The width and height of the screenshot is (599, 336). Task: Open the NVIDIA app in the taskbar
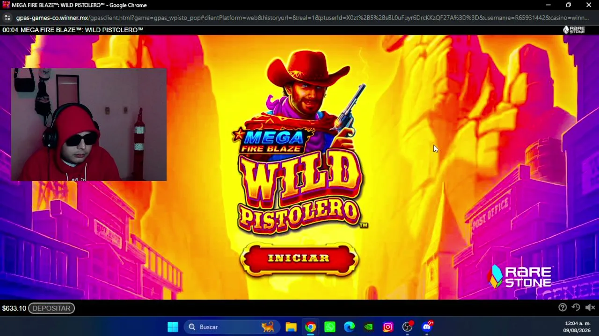click(369, 327)
